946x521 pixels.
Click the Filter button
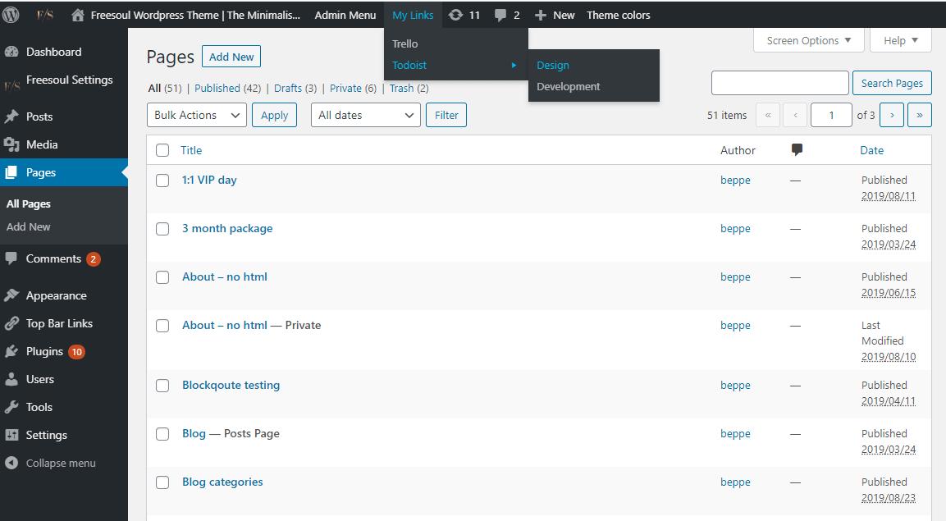point(446,115)
